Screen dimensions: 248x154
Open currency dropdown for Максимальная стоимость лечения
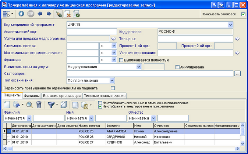[x=114, y=53]
